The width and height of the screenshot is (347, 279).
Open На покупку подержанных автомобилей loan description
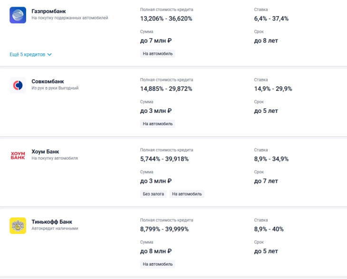click(x=70, y=18)
